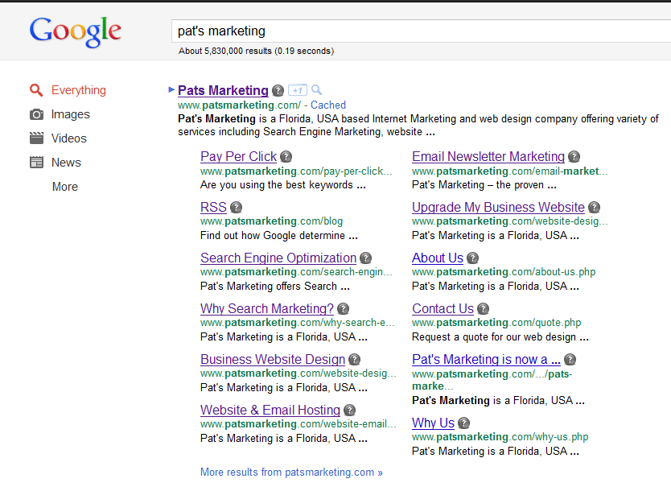Image resolution: width=671 pixels, height=487 pixels.
Task: Click the question mark icon next to Pay Per Click
Action: click(x=286, y=157)
